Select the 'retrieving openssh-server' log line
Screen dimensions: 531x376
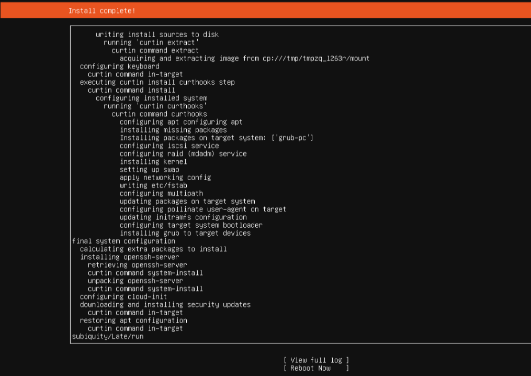pos(137,265)
